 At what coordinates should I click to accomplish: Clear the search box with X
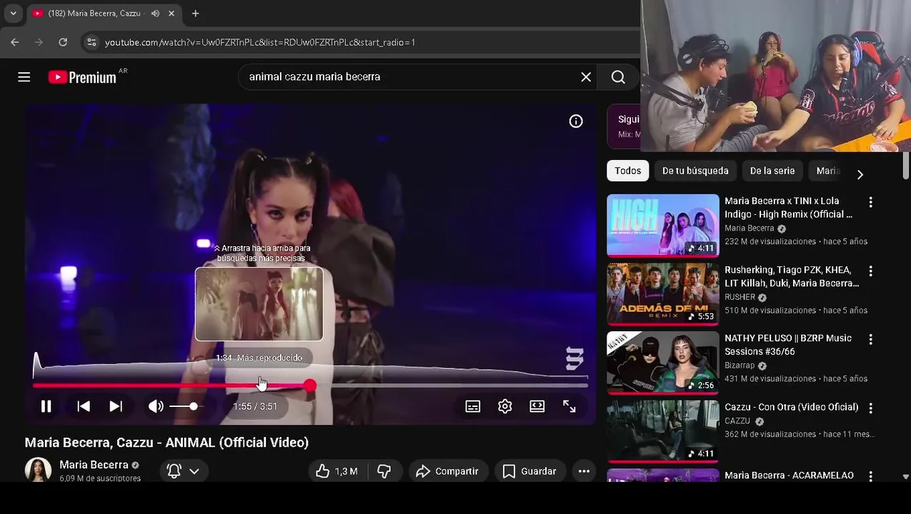[586, 77]
